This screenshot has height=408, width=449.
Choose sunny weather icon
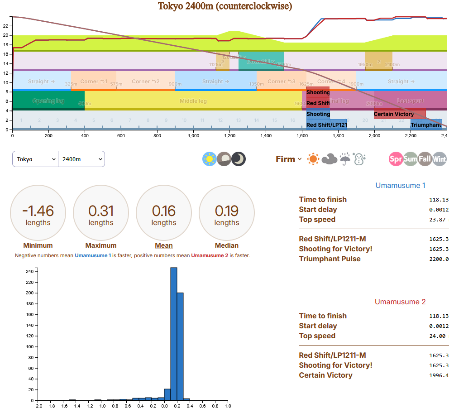coord(313,159)
